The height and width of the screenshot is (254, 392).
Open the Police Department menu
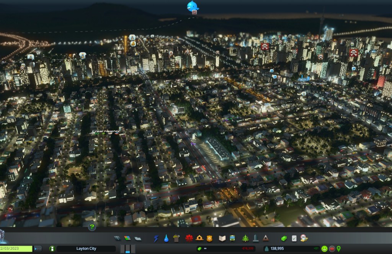(209, 238)
